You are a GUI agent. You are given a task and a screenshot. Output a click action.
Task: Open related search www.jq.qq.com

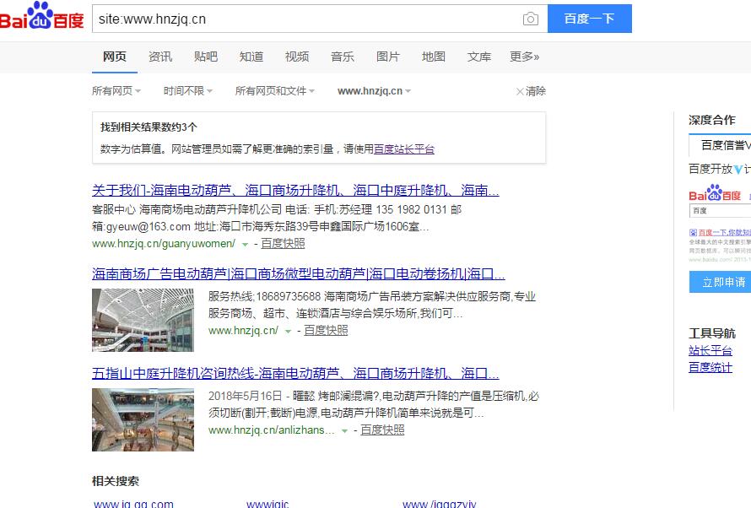[x=133, y=504]
